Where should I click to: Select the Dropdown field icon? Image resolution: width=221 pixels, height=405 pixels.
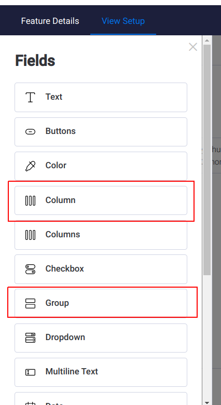point(31,337)
